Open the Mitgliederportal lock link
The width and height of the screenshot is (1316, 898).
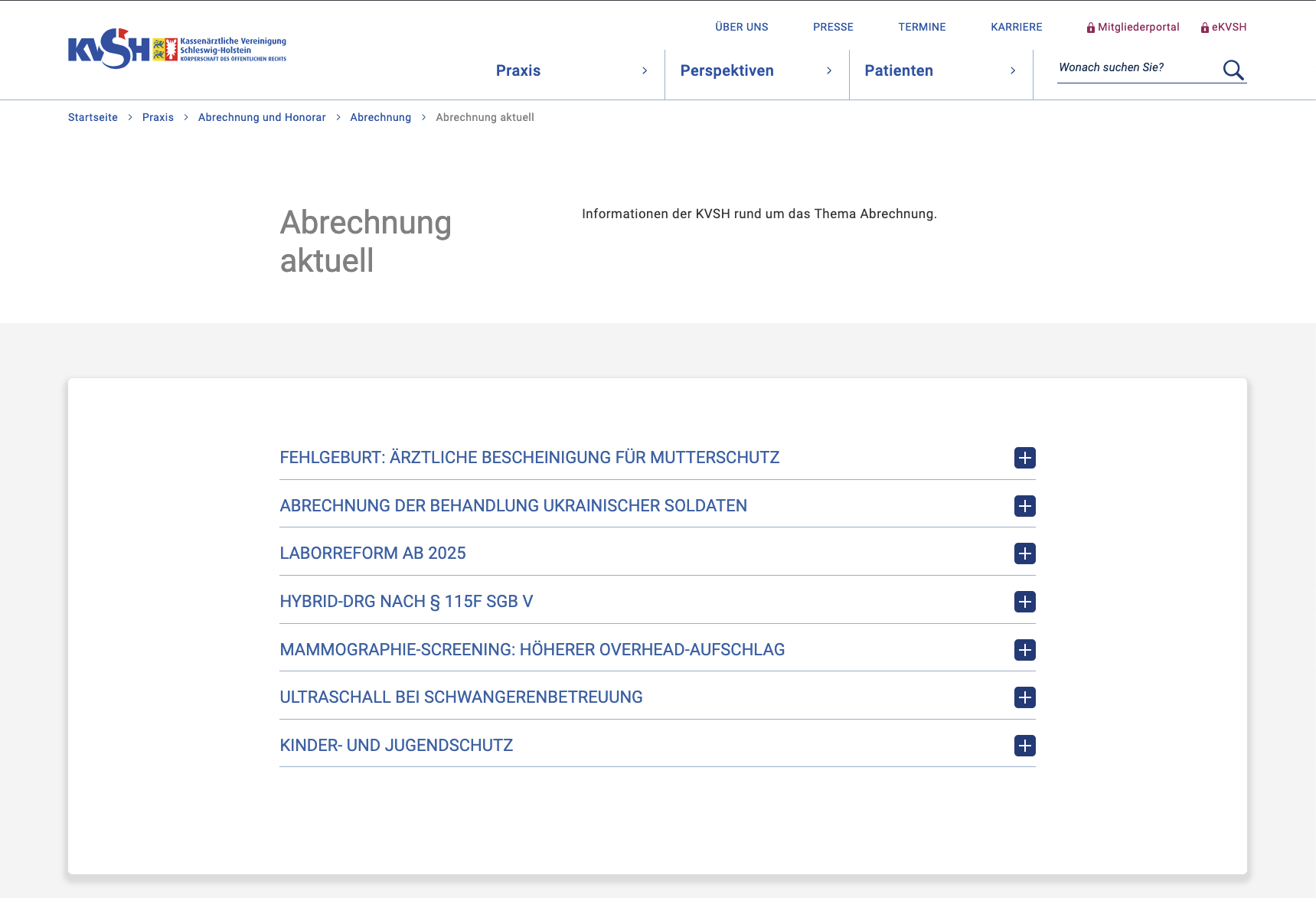pos(1133,27)
